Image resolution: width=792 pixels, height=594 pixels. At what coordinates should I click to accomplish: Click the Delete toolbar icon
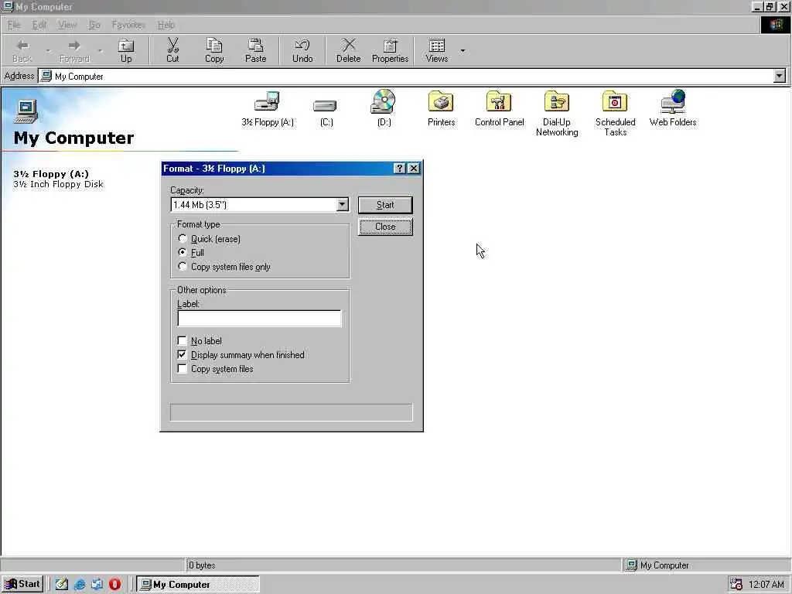349,51
